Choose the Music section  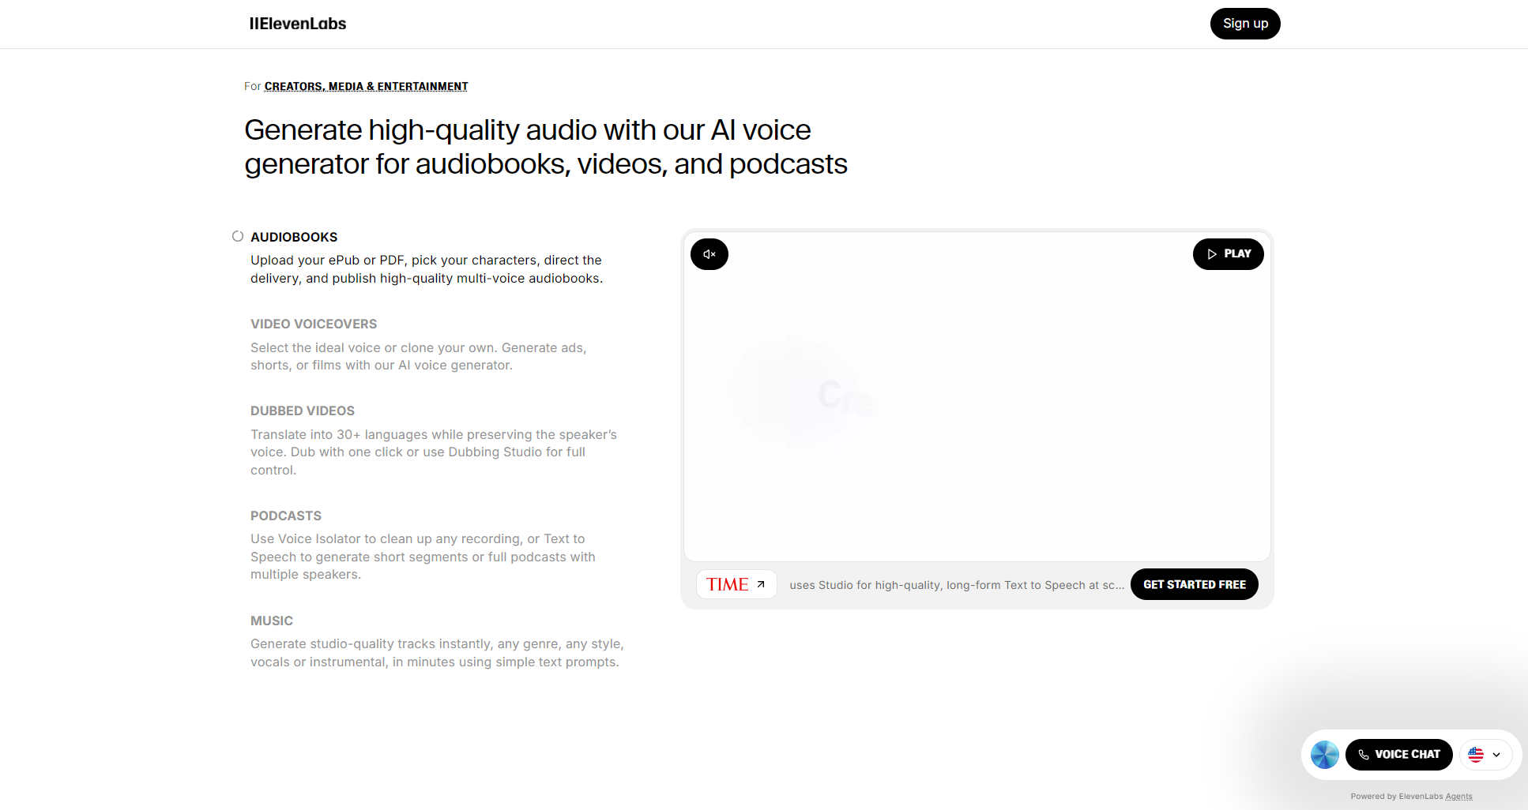click(272, 621)
